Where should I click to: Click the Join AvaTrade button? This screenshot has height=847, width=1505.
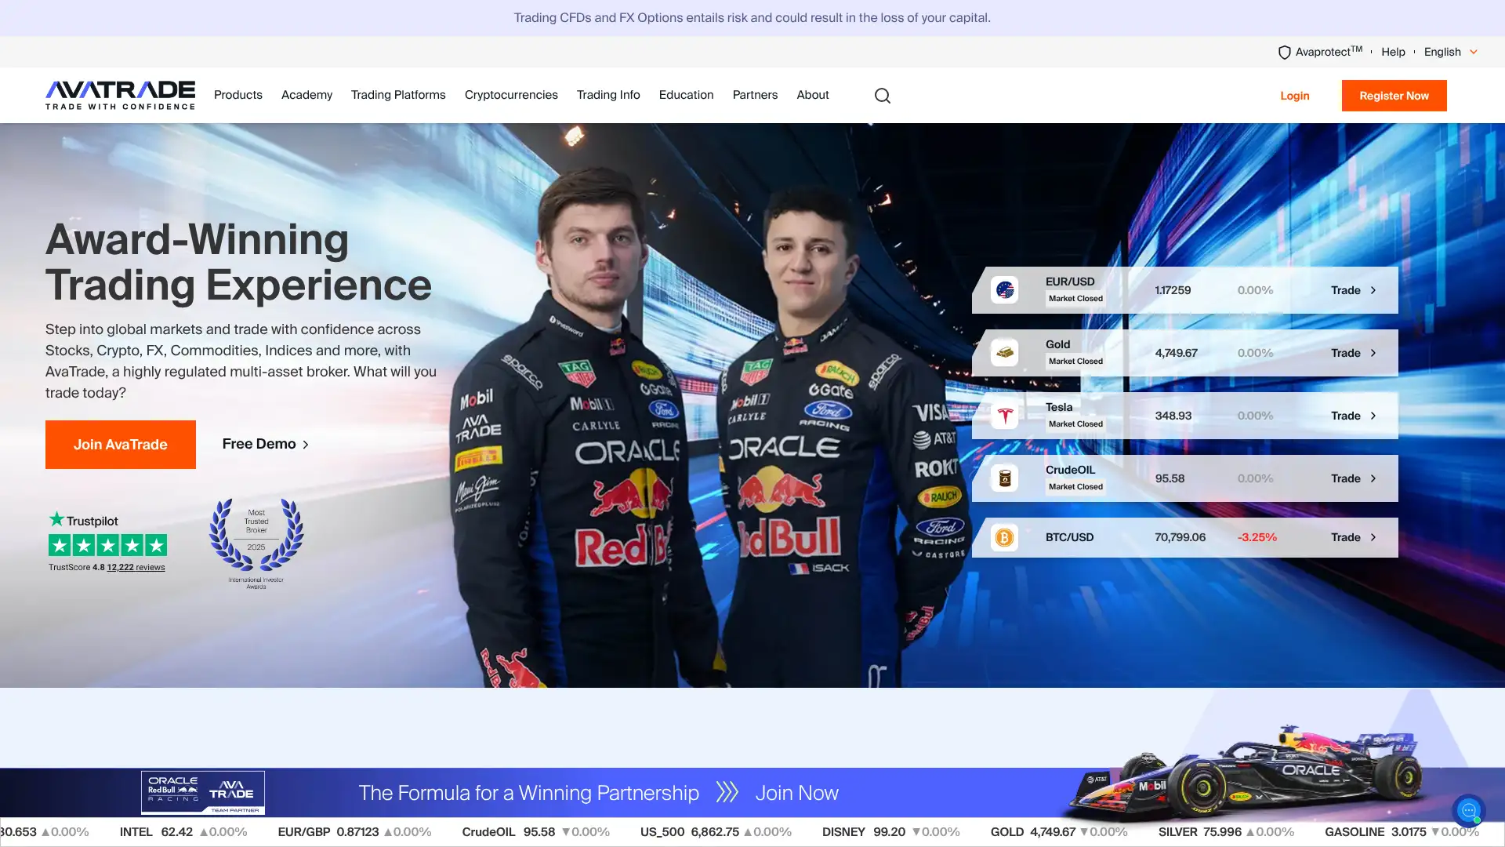pyautogui.click(x=121, y=445)
